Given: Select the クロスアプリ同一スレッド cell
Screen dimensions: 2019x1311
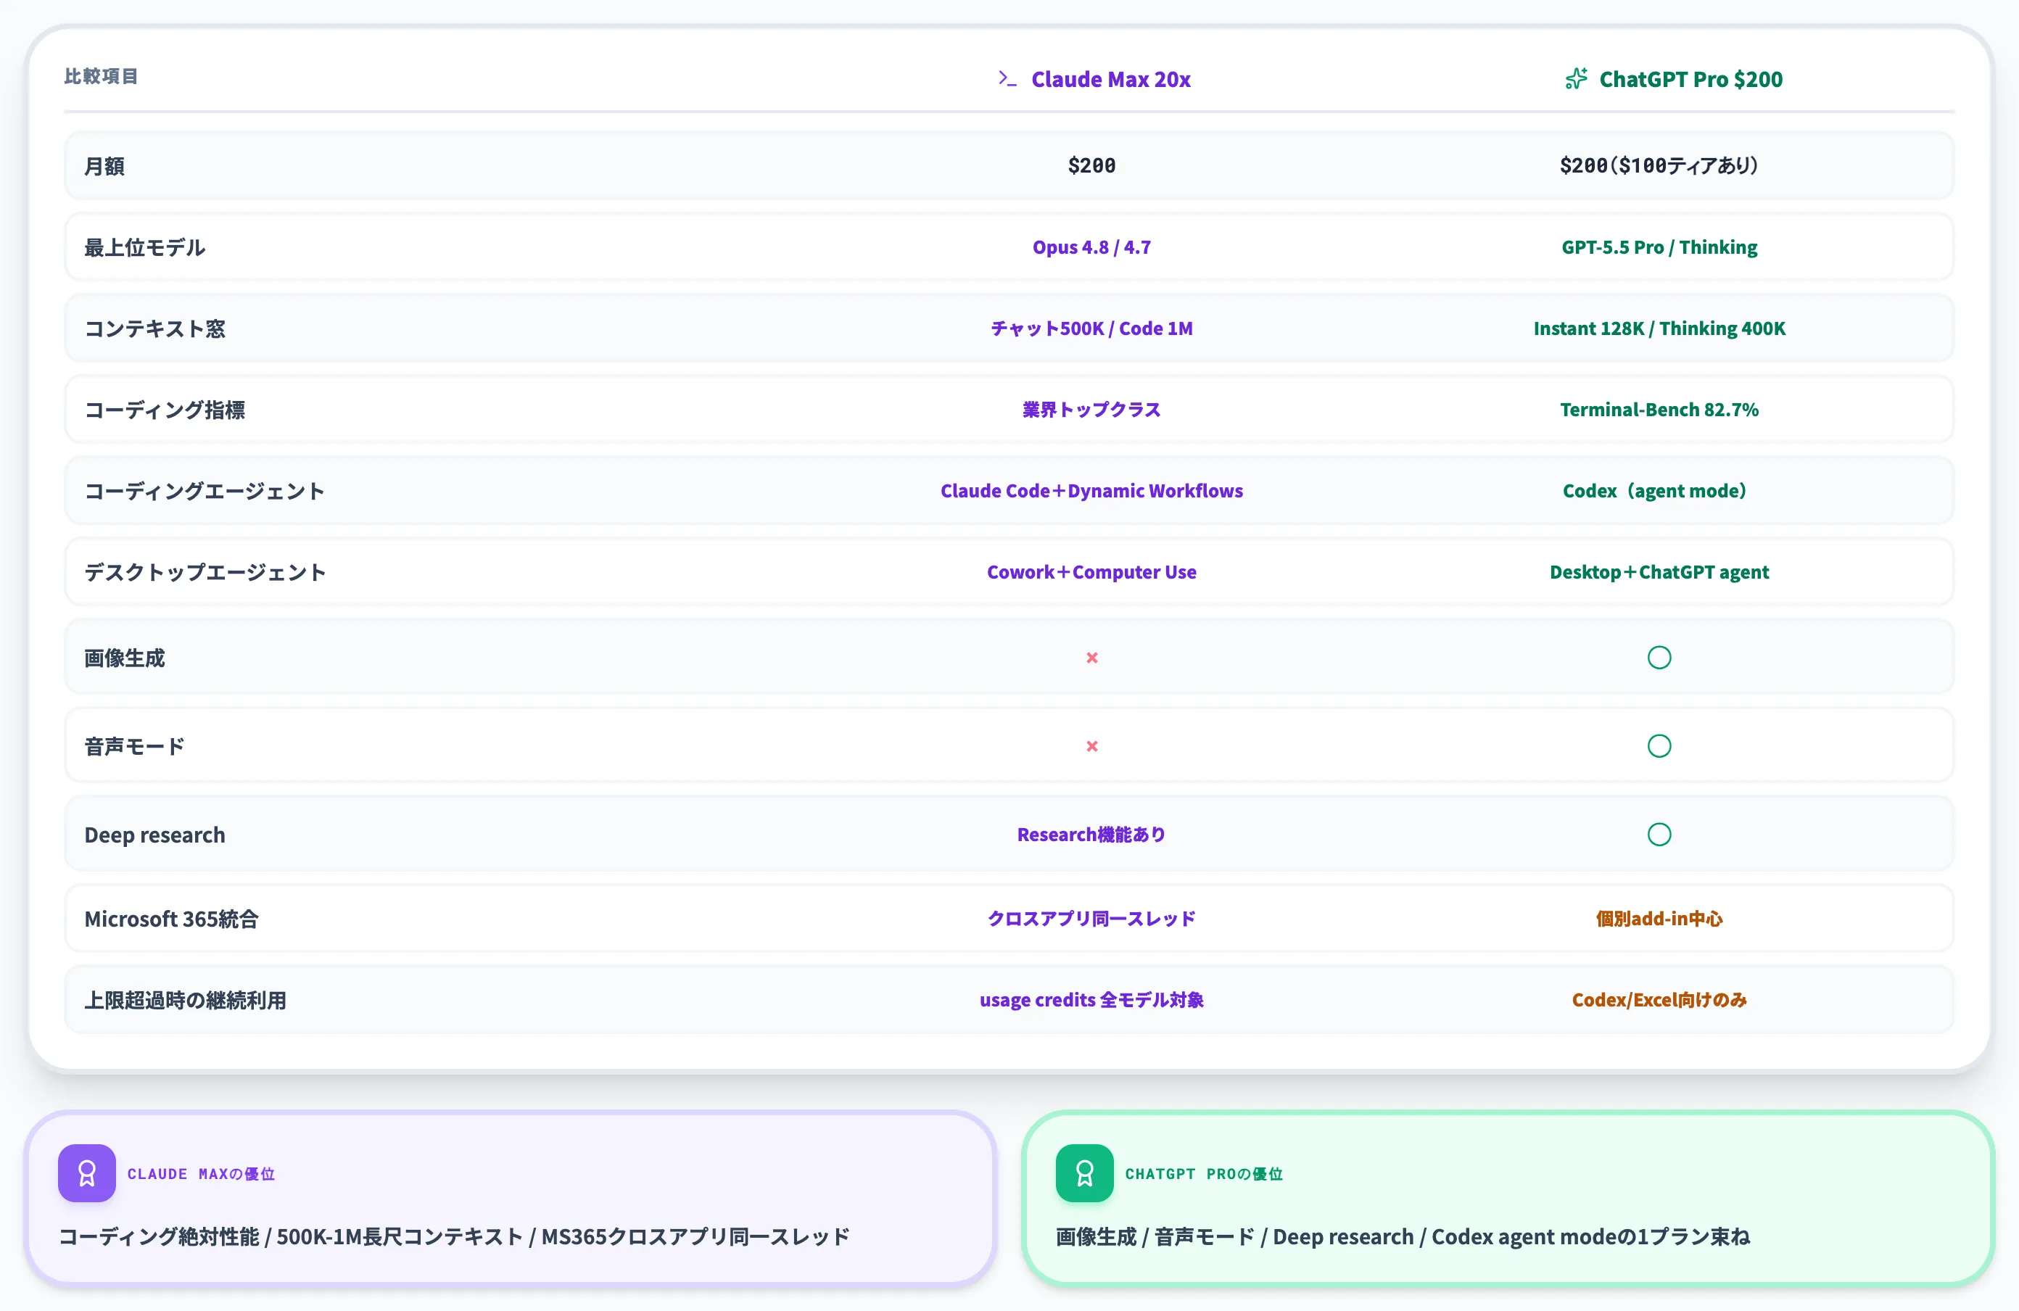Looking at the screenshot, I should click(x=1091, y=919).
